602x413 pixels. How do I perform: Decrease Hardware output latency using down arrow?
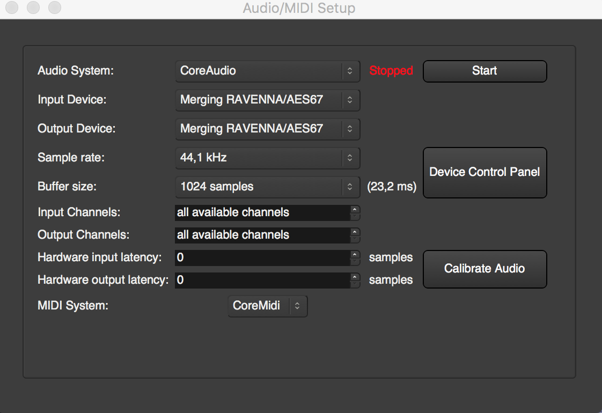click(355, 284)
